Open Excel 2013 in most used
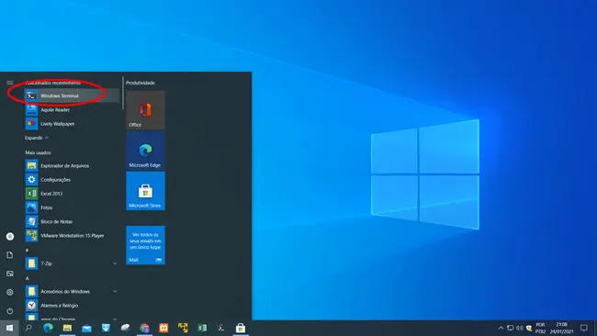This screenshot has height=336, width=597. (x=73, y=194)
